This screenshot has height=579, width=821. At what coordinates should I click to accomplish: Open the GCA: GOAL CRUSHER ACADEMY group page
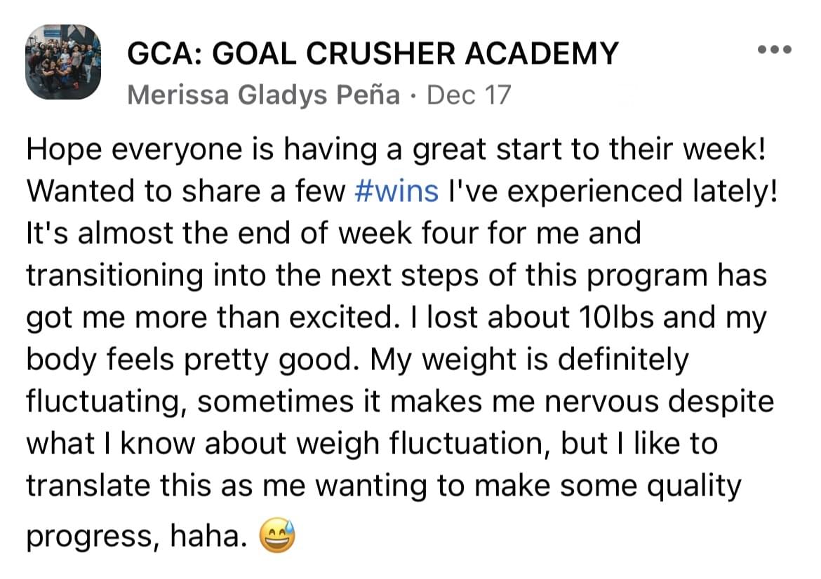pyautogui.click(x=373, y=53)
